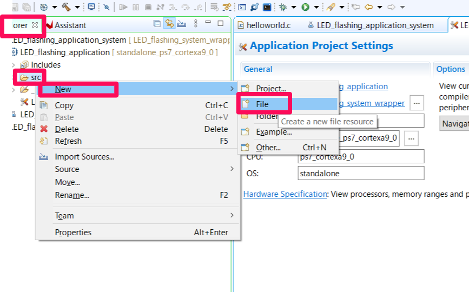The width and height of the screenshot is (469, 292).
Task: Click the OS field showing standalone
Action: [361, 174]
